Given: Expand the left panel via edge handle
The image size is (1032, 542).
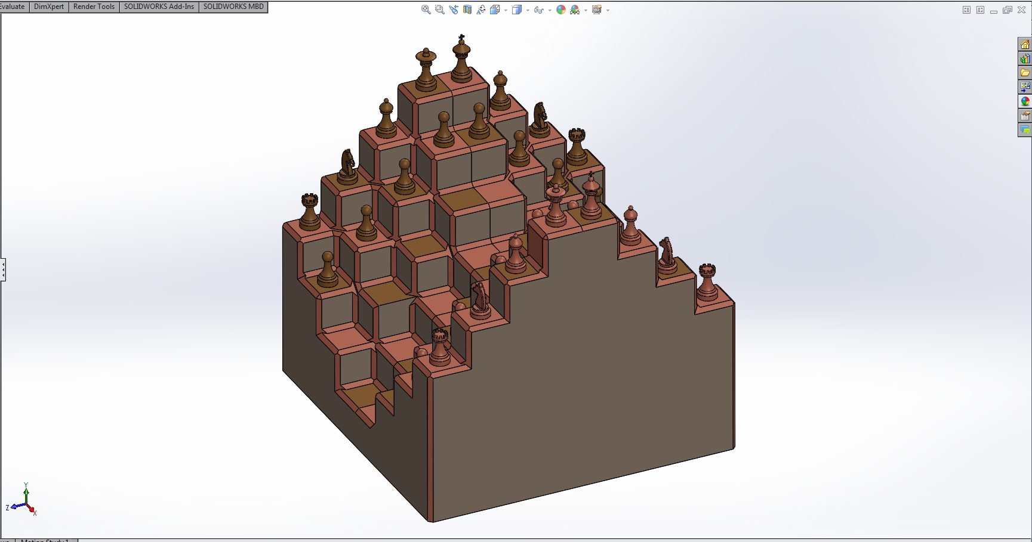Looking at the screenshot, I should [x=3, y=270].
